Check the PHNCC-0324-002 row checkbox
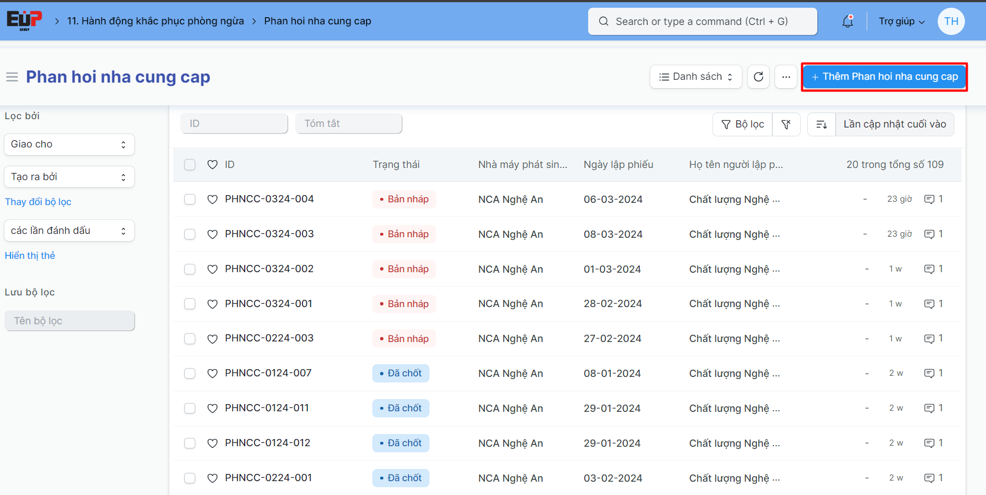The width and height of the screenshot is (986, 495). (x=190, y=269)
